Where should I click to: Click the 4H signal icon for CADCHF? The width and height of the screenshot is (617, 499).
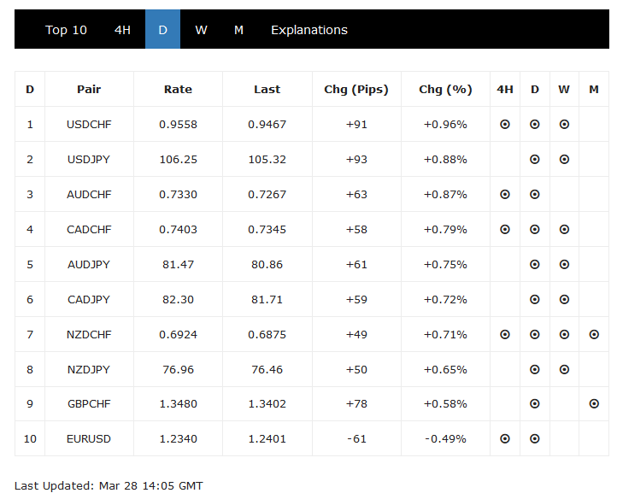(x=505, y=229)
